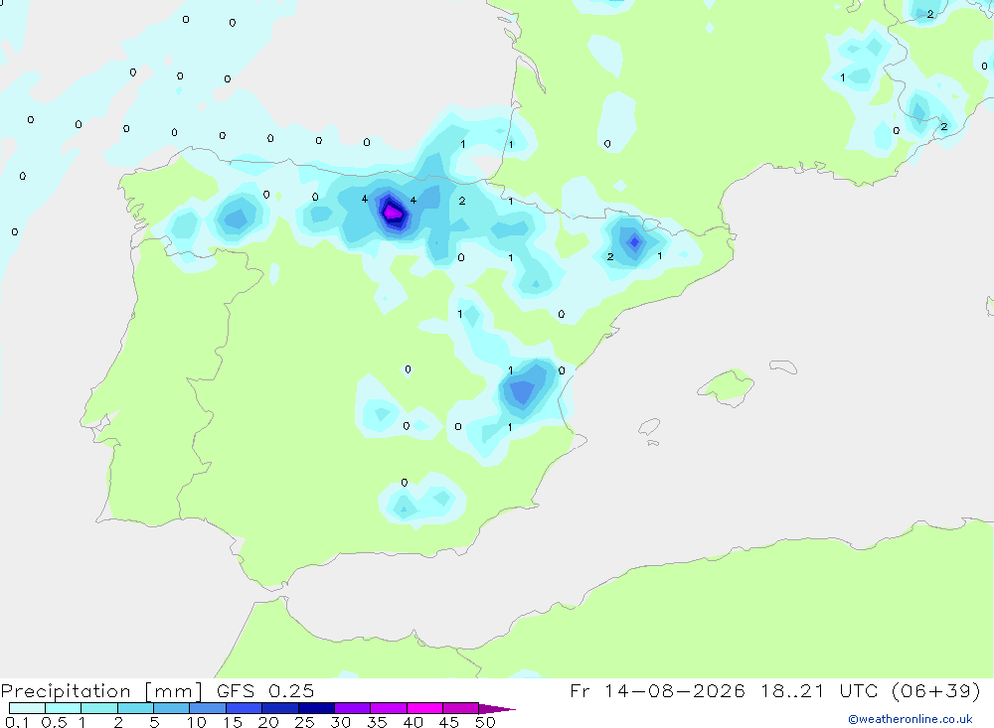Click the "15" legend label

(x=233, y=722)
